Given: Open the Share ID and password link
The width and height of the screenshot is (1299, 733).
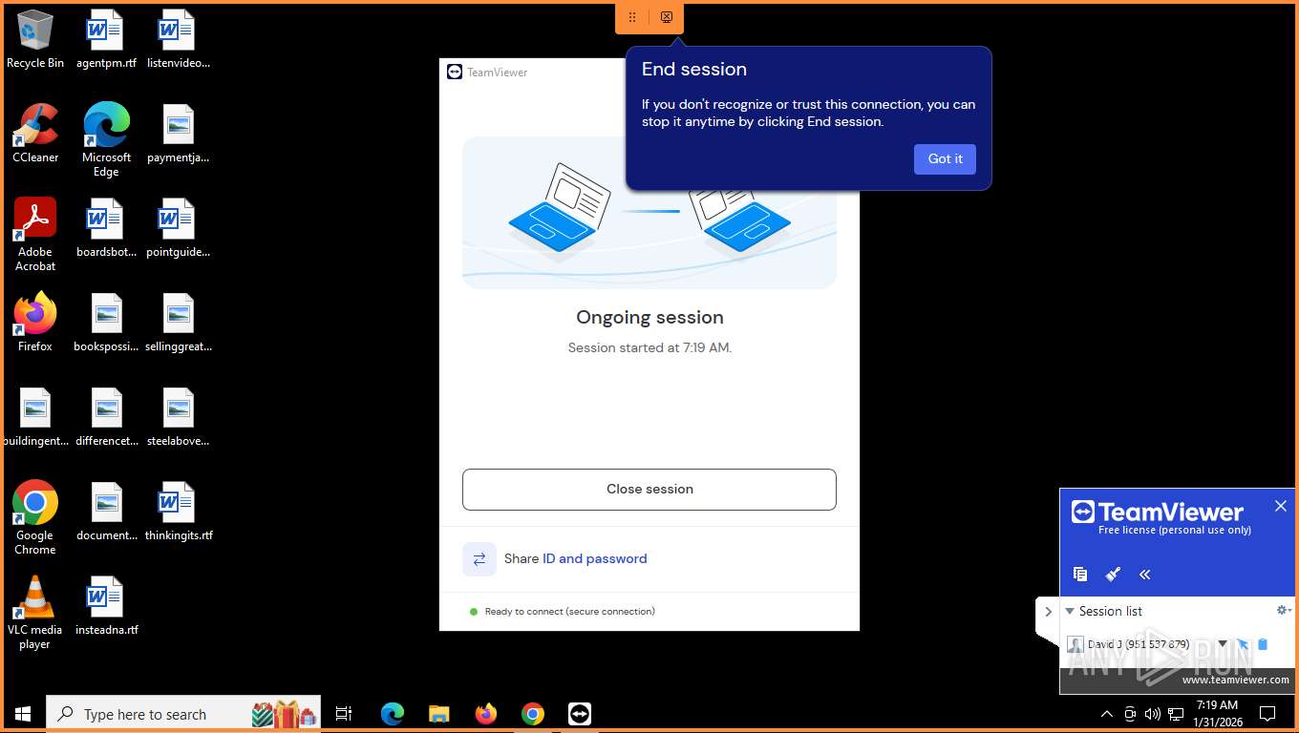Looking at the screenshot, I should [x=594, y=559].
